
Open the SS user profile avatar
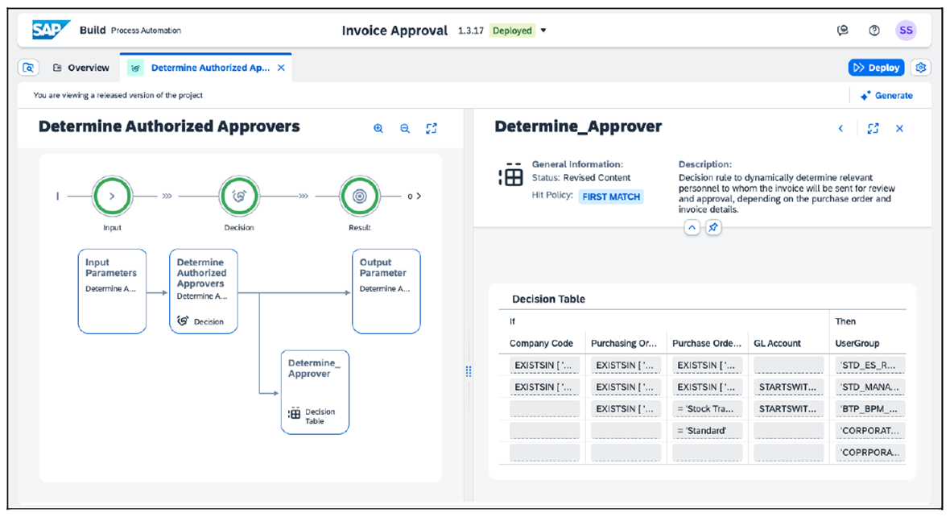click(x=906, y=31)
